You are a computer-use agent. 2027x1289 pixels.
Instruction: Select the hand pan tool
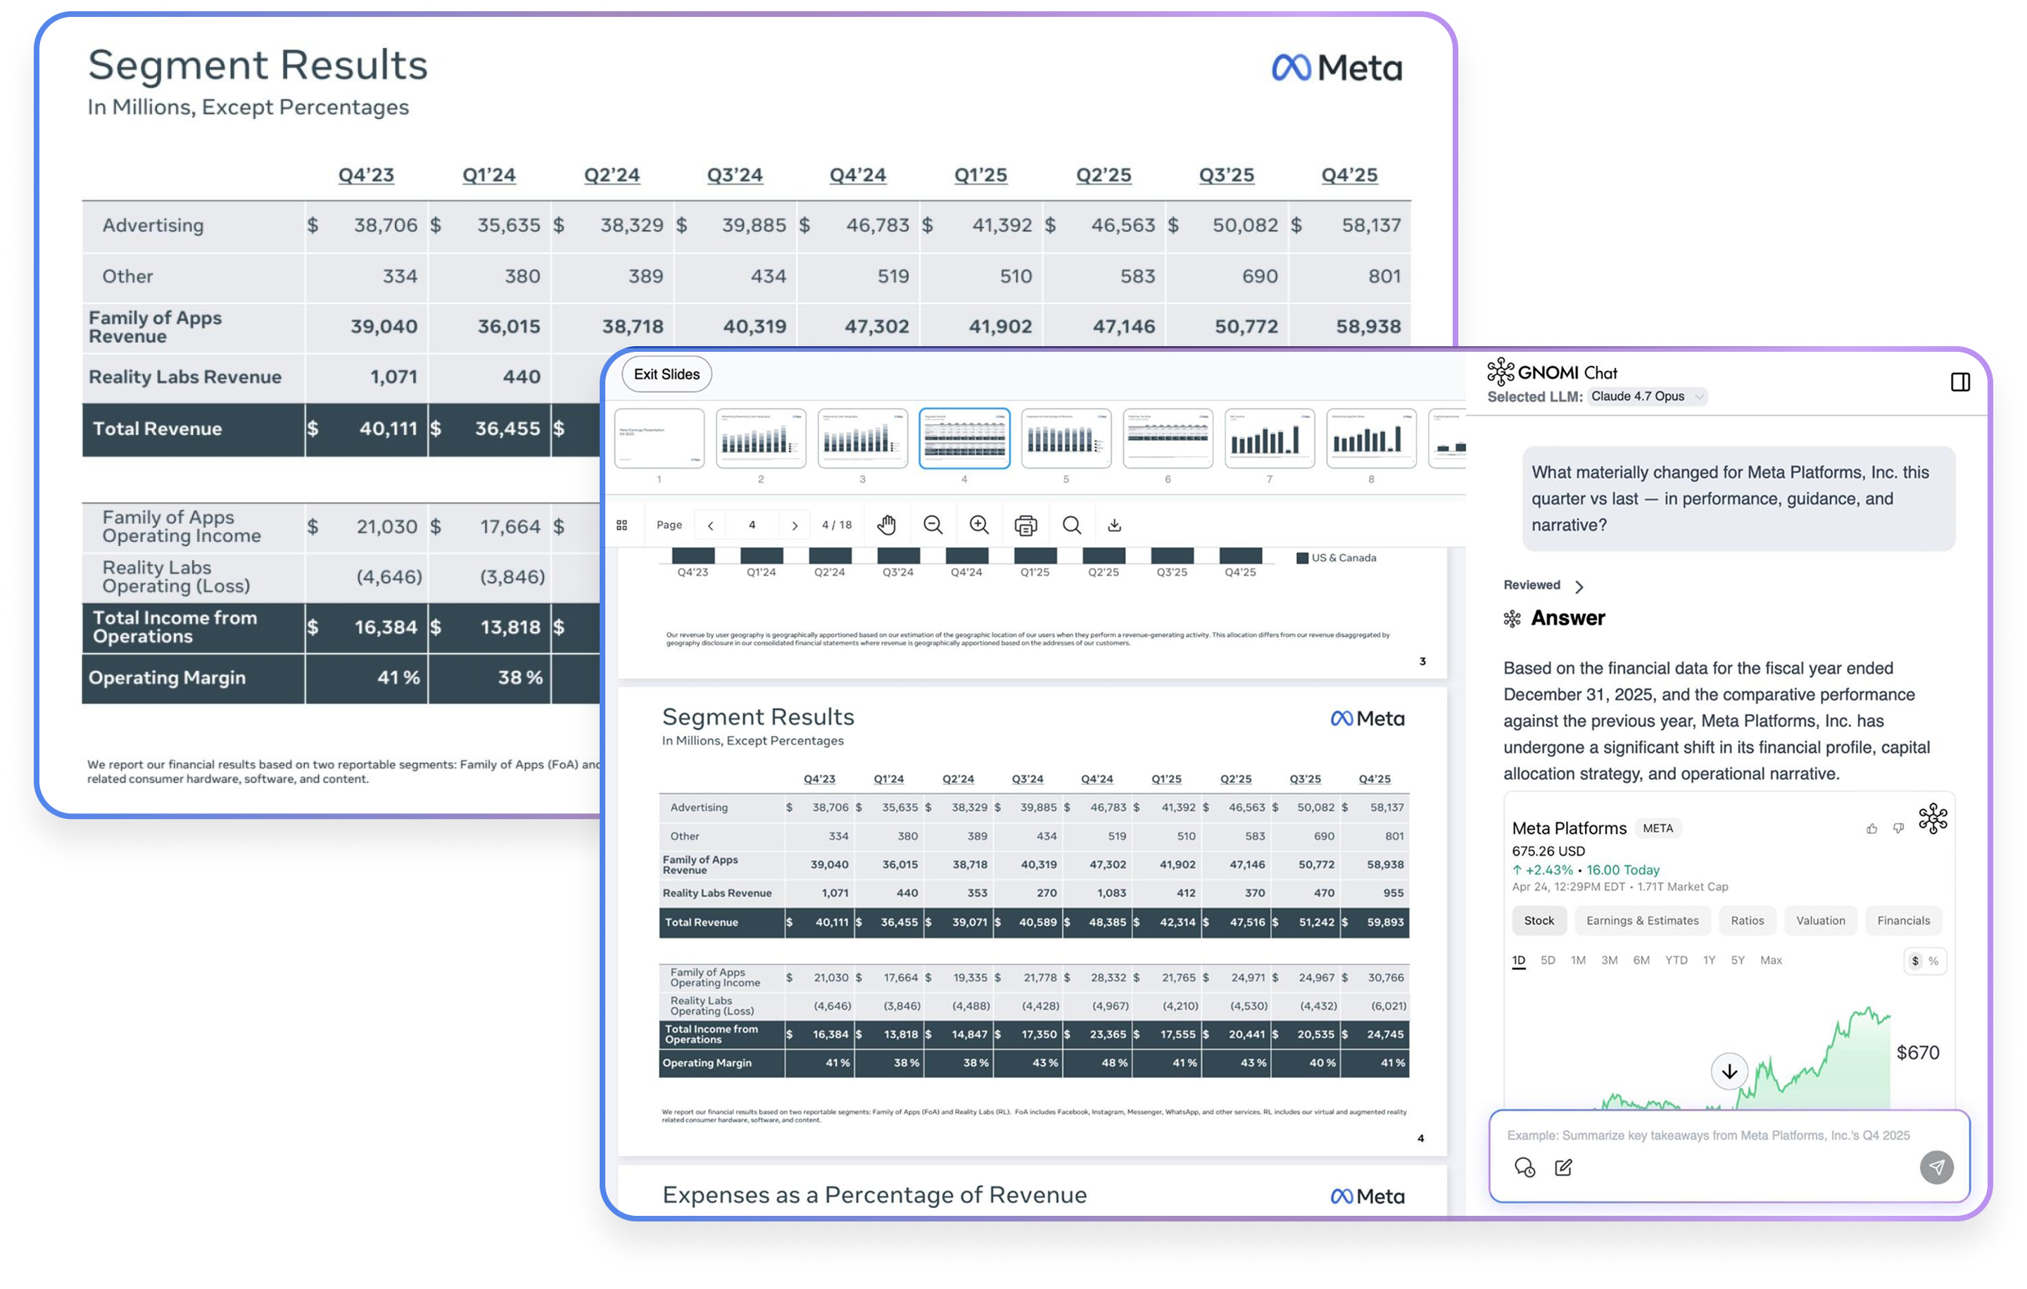click(886, 525)
